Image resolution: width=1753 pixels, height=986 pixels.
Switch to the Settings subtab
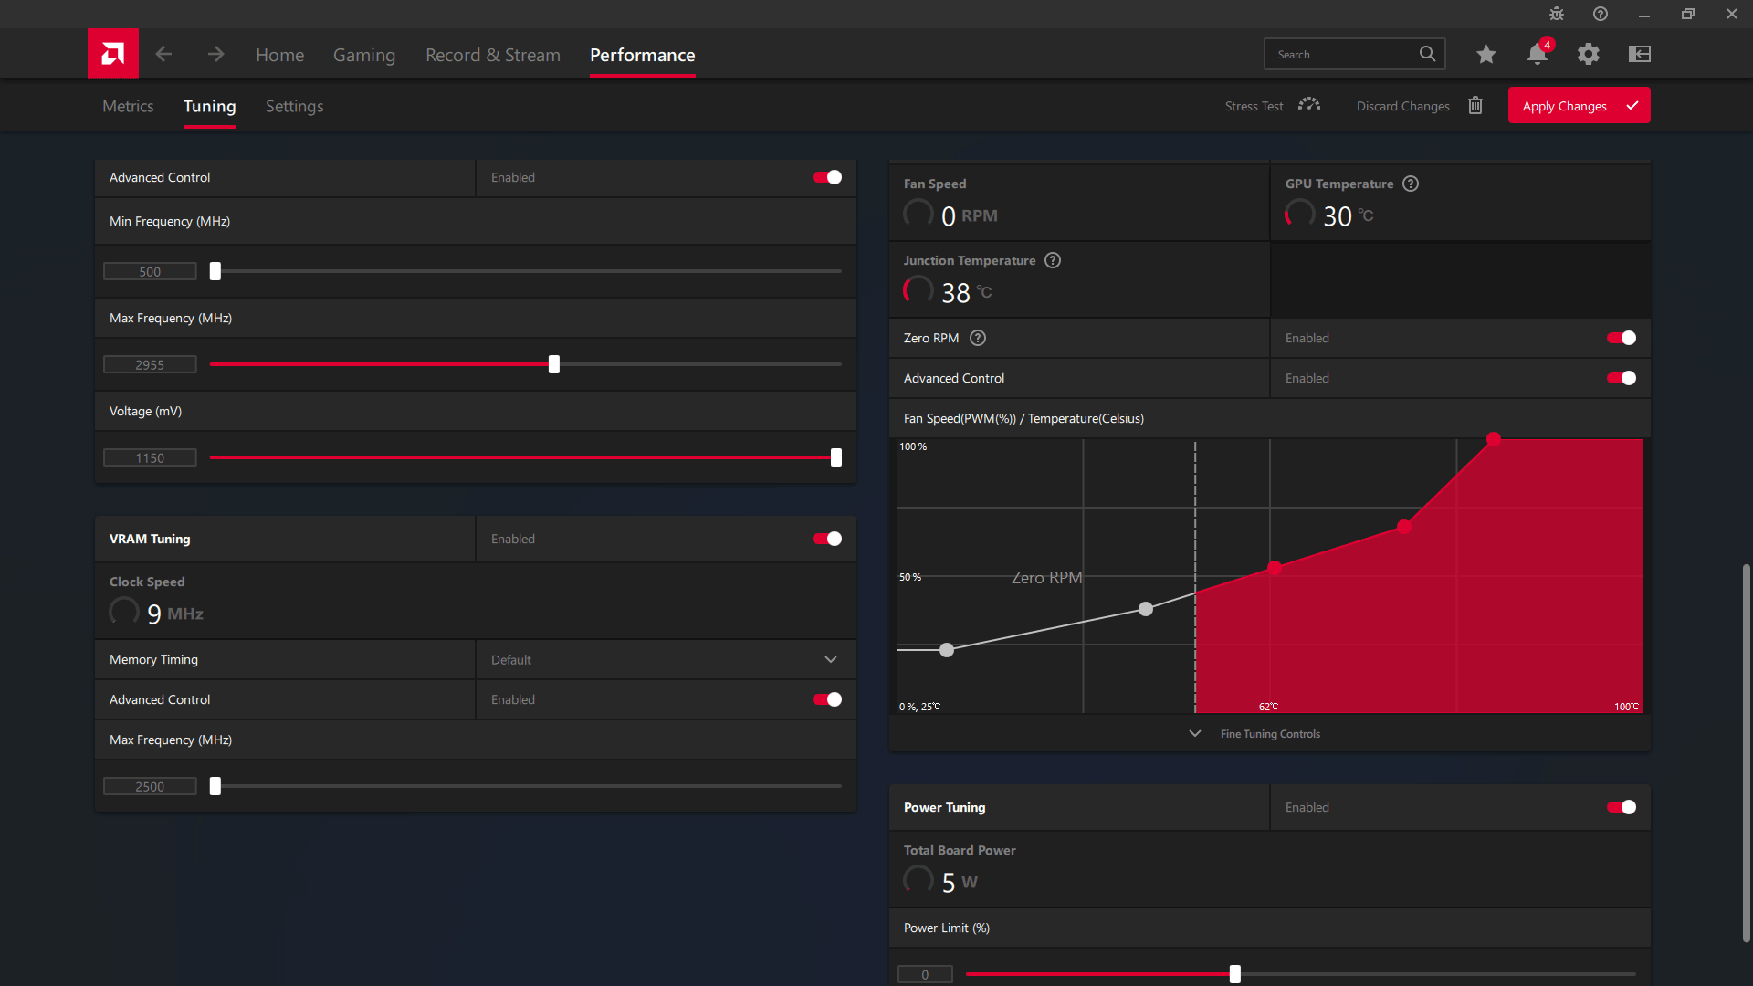(x=294, y=106)
